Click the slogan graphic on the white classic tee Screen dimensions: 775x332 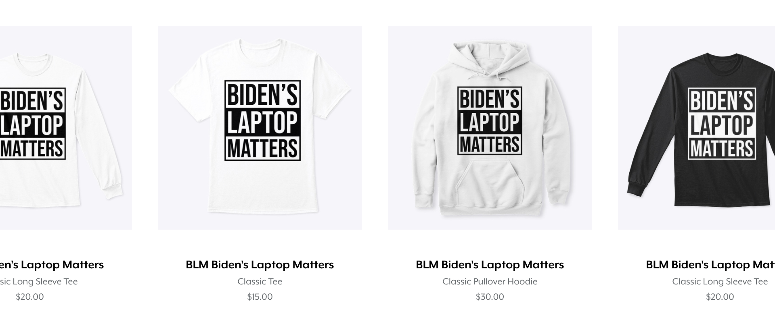[x=262, y=120]
